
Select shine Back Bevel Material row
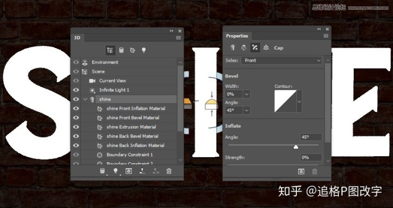129,136
